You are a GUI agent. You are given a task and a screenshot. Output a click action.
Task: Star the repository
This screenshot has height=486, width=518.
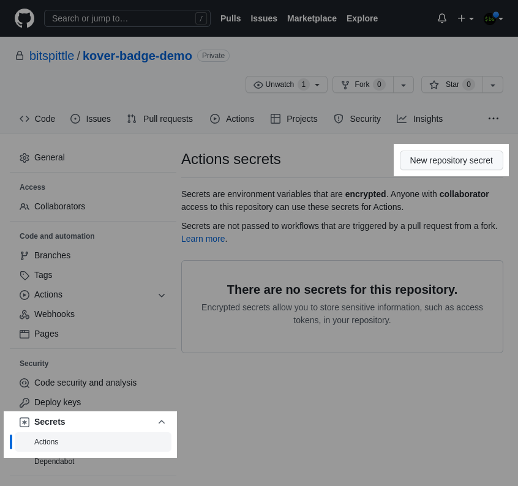pos(452,84)
